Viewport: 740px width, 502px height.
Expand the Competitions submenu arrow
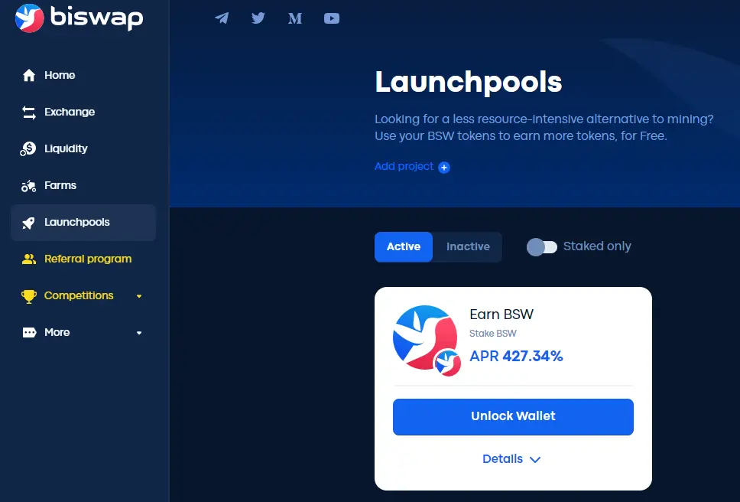(139, 296)
